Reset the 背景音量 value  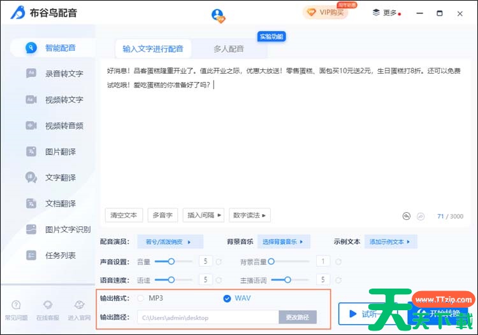coord(338,262)
